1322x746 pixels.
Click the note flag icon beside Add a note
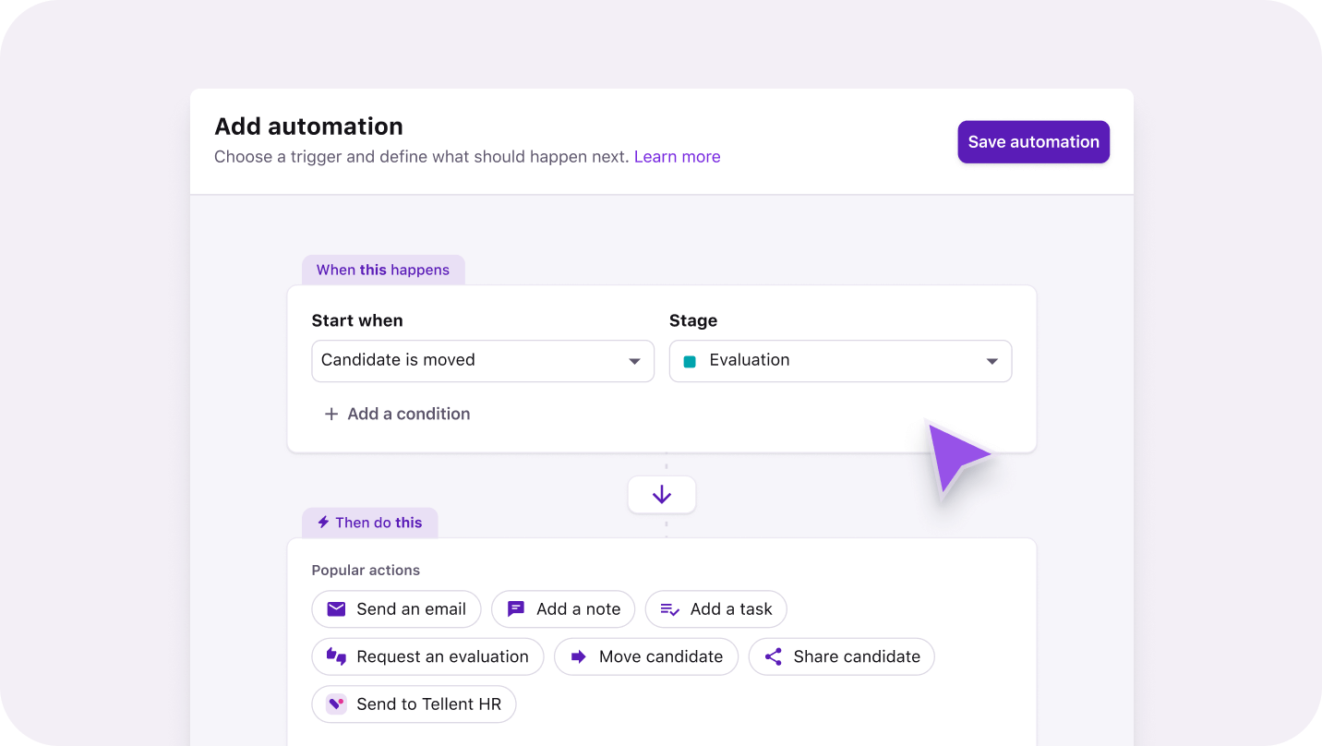(x=515, y=609)
